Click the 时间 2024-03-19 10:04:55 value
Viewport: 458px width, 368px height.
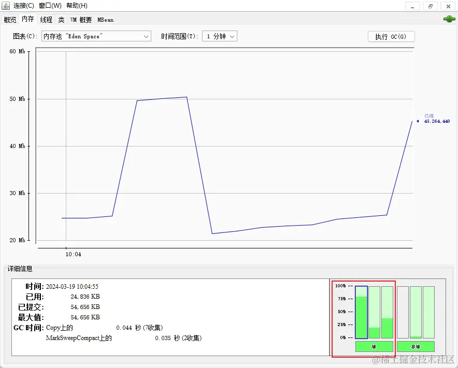click(72, 287)
